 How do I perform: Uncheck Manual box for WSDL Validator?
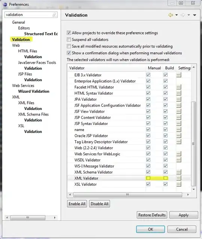click(148, 160)
